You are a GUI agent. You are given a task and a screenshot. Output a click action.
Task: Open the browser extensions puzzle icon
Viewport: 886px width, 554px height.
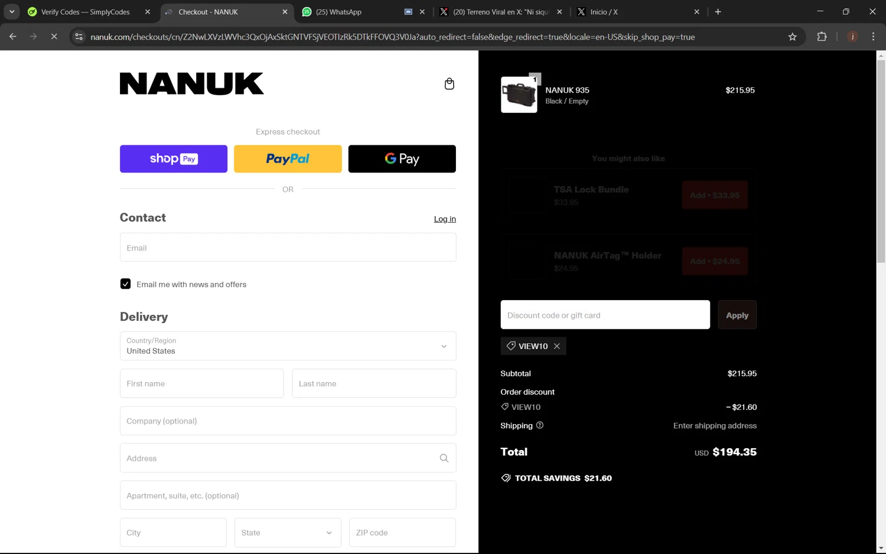(822, 37)
